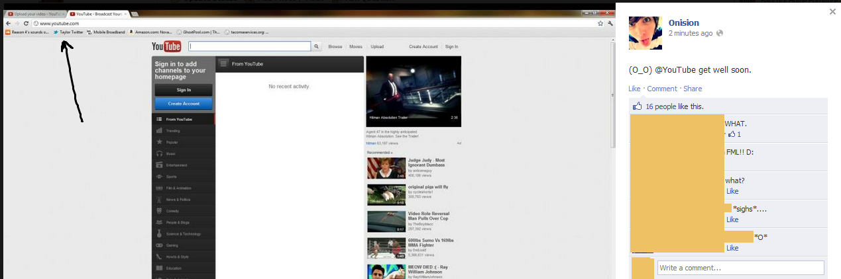Open the feed options list icon beside From YouTube
841x279 pixels.
[223, 63]
